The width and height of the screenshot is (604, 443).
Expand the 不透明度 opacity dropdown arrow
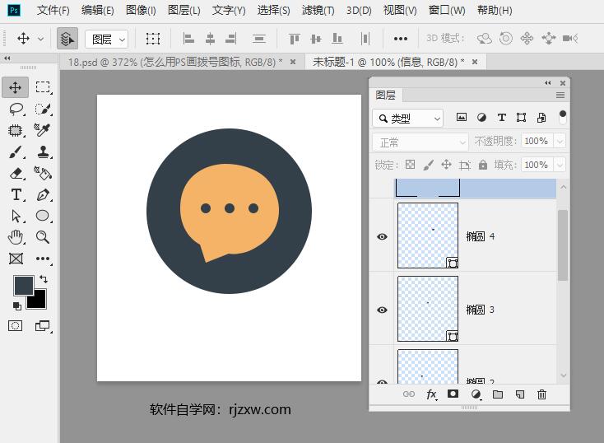tap(560, 142)
